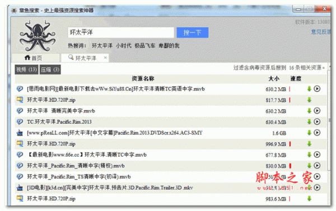Select the 630.4 MB size cell
This screenshot has width=336, height=211.
(276, 122)
